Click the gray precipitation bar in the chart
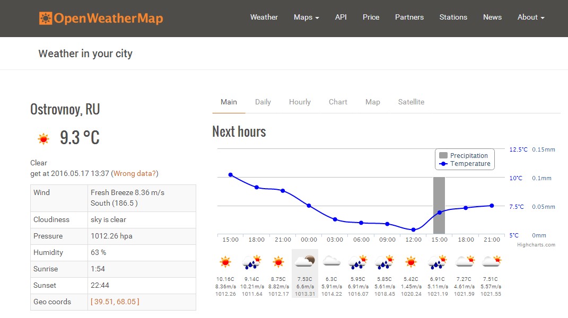 (x=439, y=206)
